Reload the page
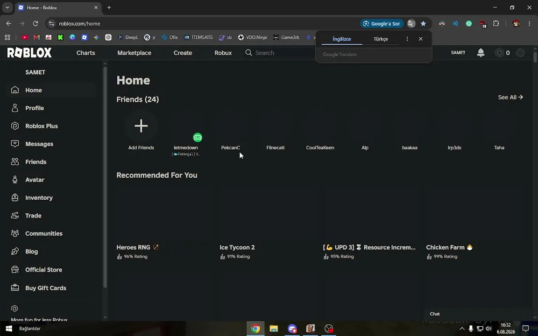Viewport: 538px width, 336px height. [x=35, y=24]
